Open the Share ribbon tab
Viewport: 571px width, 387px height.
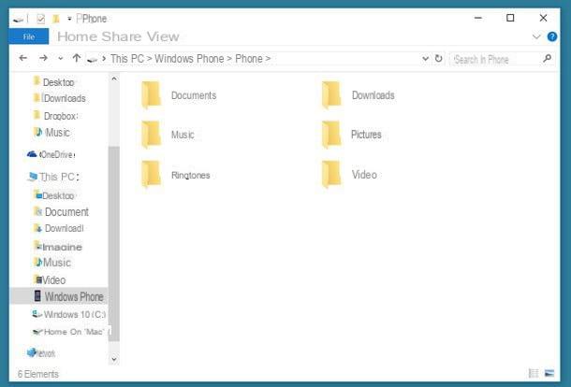[122, 36]
